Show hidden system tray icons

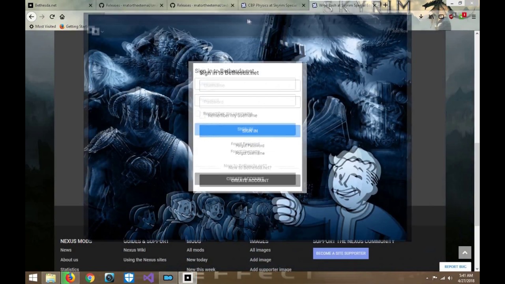[x=427, y=278]
